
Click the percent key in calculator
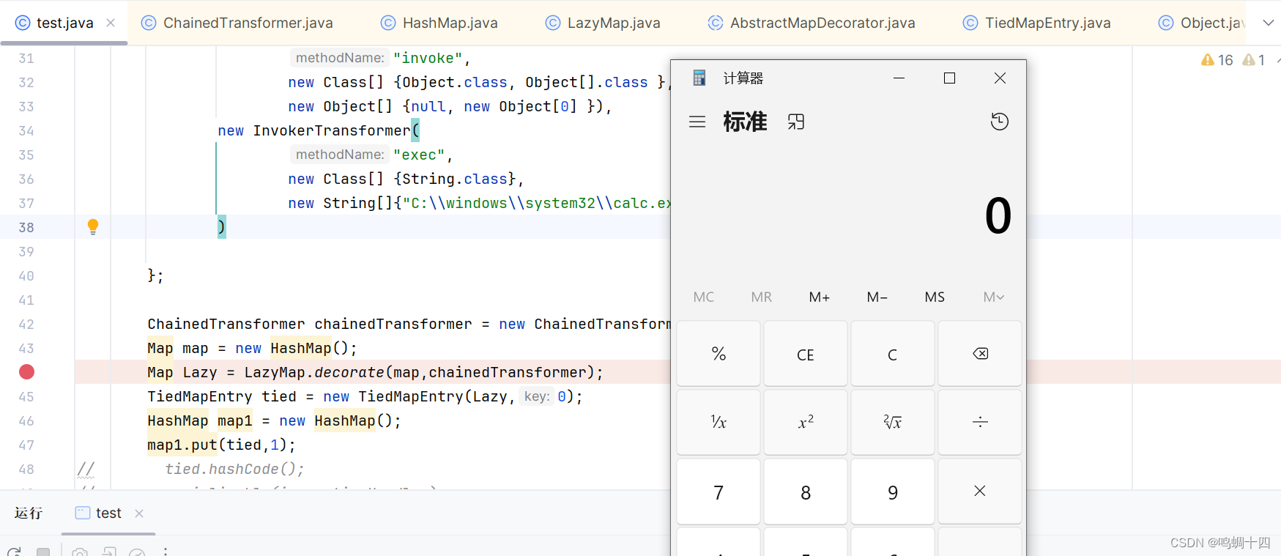click(719, 354)
